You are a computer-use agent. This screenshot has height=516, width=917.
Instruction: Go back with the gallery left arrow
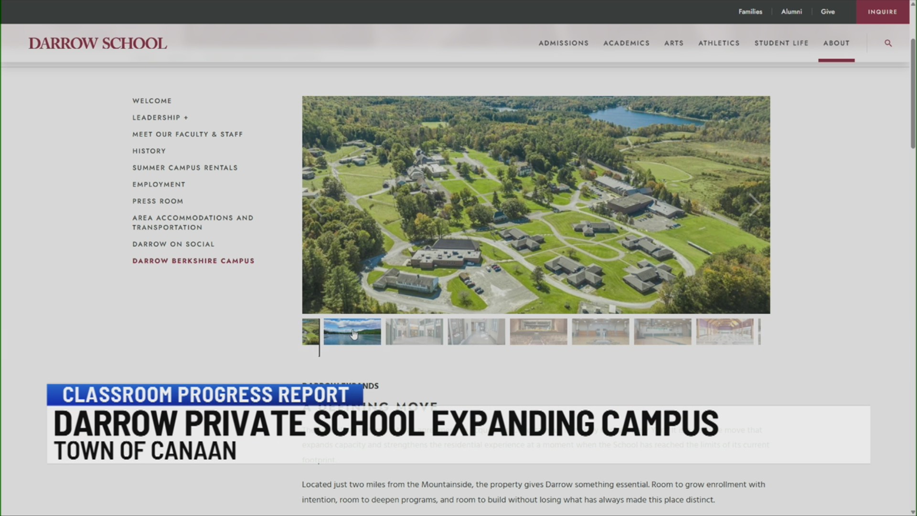[317, 205]
